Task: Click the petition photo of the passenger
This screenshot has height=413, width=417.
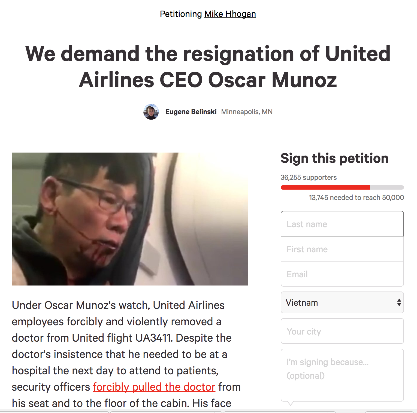Action: click(x=130, y=219)
